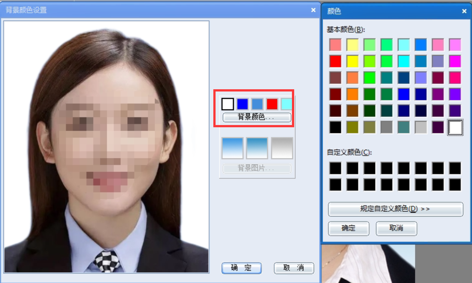Select the light blue gradient background thumbnail
The height and width of the screenshot is (283, 472).
[x=232, y=148]
